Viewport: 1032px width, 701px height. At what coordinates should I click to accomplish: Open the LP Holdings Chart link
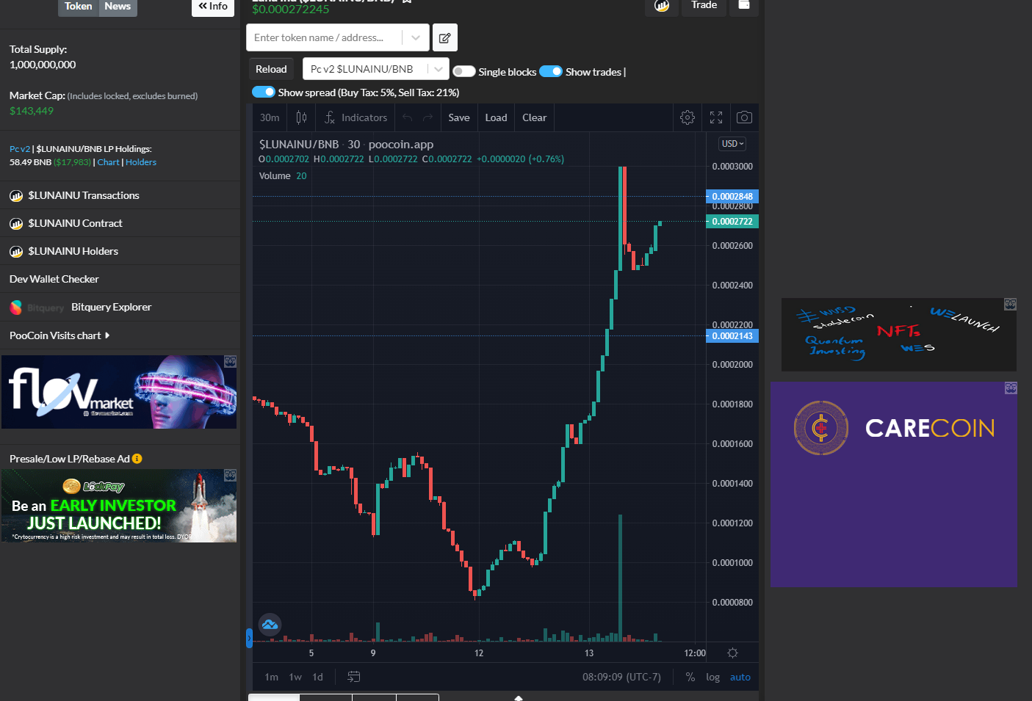(x=108, y=162)
